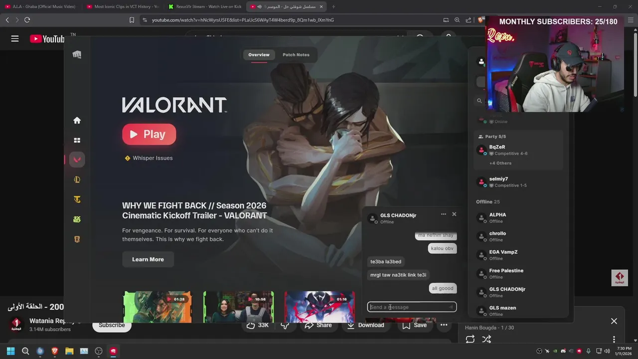Open chat with friend Free Palestine
This screenshot has width=638, height=359.
click(x=518, y=274)
